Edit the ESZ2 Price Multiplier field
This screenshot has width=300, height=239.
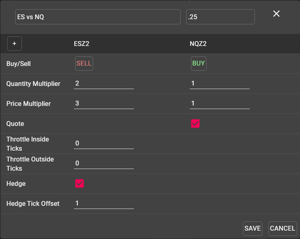(x=104, y=104)
